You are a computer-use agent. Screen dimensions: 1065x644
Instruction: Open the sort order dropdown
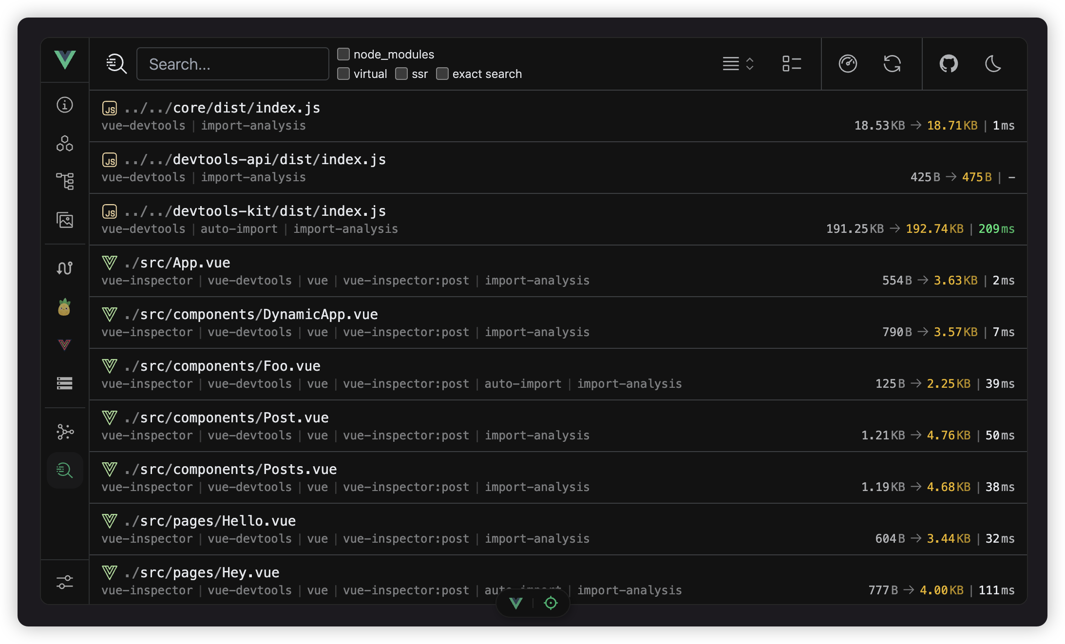tap(738, 64)
